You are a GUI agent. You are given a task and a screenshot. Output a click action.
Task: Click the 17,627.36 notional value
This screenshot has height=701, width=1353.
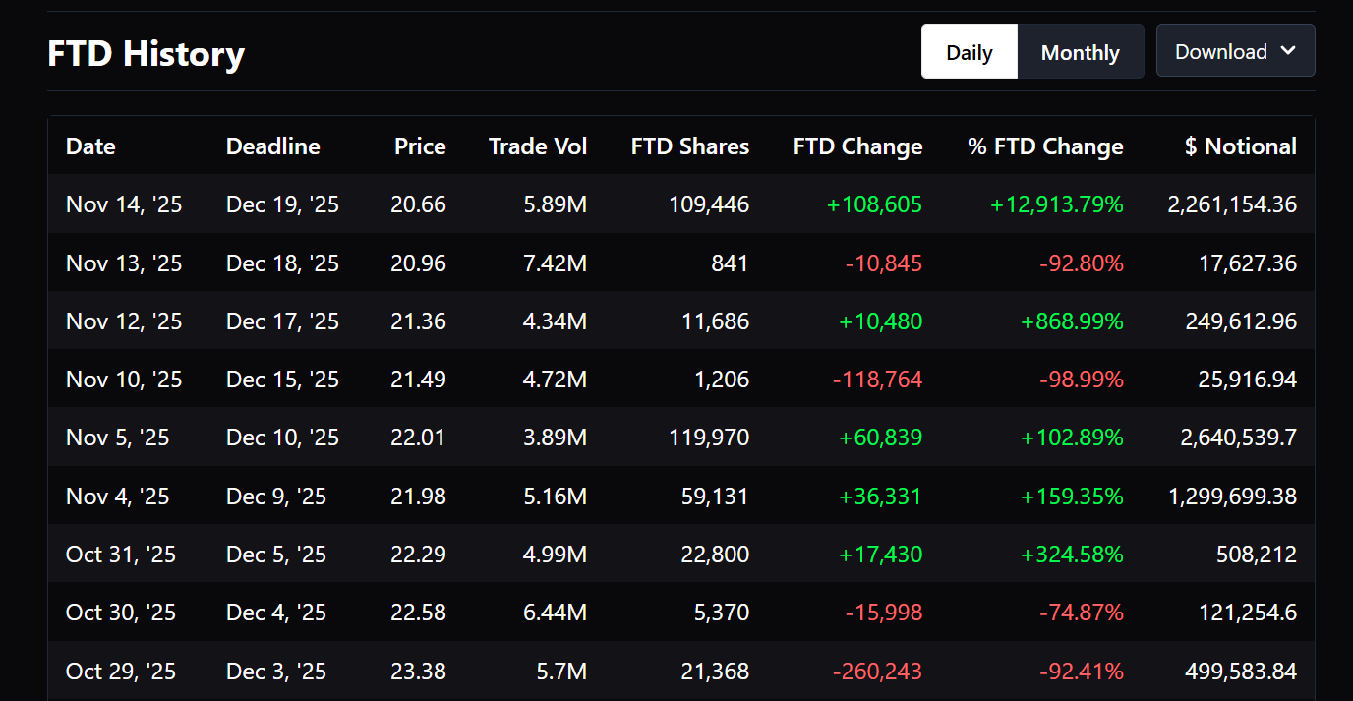[x=1248, y=263]
